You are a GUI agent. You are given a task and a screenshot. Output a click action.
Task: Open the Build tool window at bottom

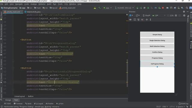tap(28, 103)
